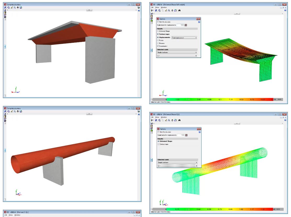
Task: Click the zoom magnifier icon in the pipe structure window
Action: tap(14, 111)
